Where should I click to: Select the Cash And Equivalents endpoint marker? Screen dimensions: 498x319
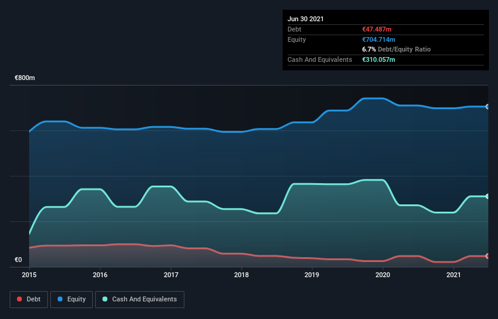488,196
